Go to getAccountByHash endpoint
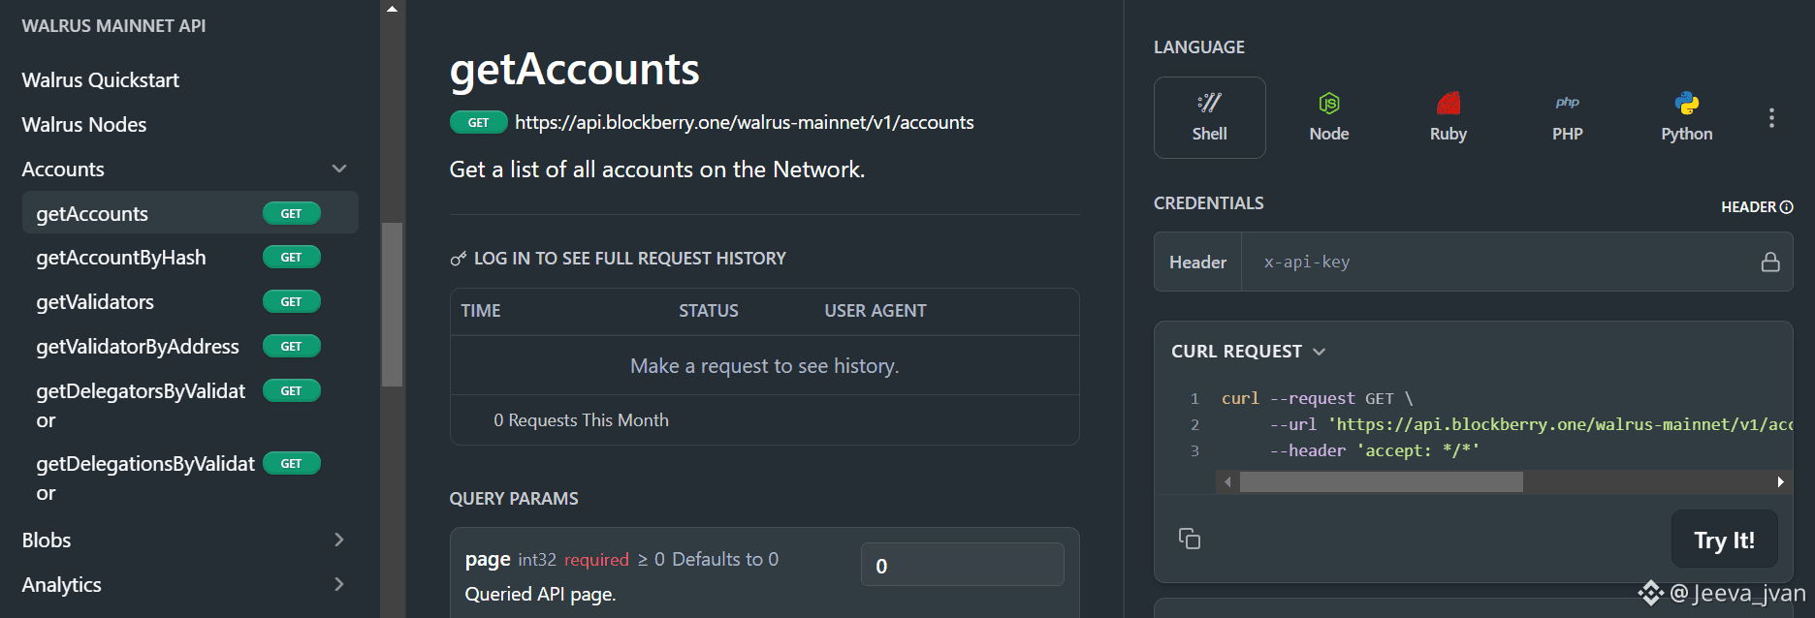Screen dimensions: 1815x618 (x=121, y=258)
